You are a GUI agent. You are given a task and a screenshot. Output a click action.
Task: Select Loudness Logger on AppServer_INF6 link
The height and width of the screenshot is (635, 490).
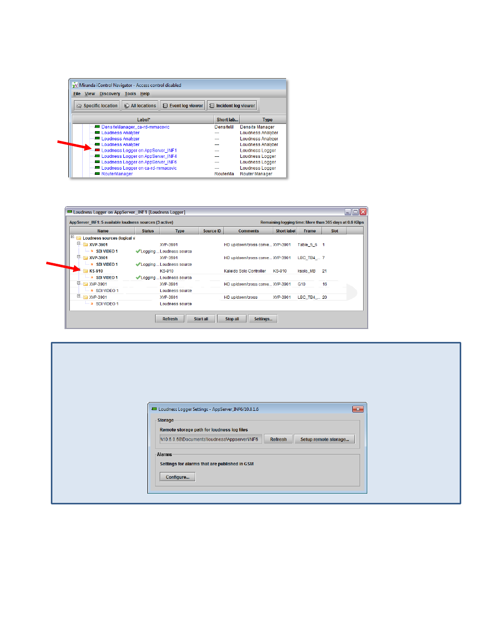(x=139, y=162)
